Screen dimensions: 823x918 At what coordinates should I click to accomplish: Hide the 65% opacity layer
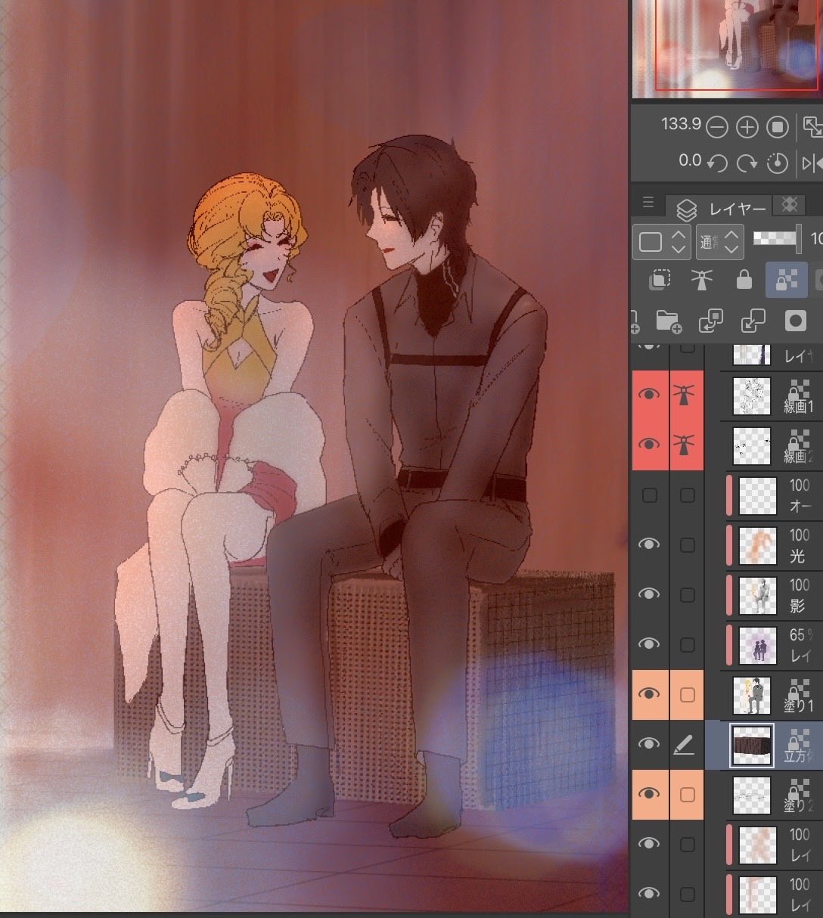[x=649, y=644]
